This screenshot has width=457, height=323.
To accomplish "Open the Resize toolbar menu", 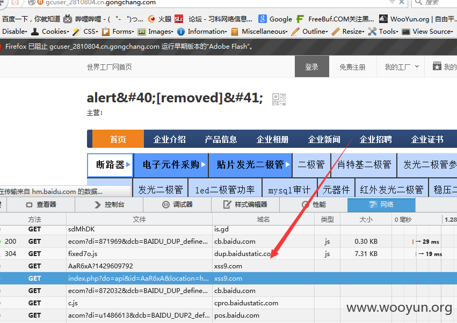I will click(x=348, y=32).
